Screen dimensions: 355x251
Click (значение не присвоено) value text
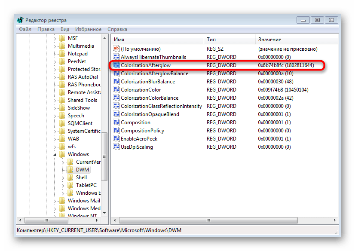tap(288, 49)
